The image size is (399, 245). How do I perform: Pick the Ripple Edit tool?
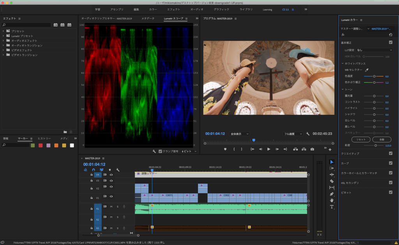click(x=332, y=174)
